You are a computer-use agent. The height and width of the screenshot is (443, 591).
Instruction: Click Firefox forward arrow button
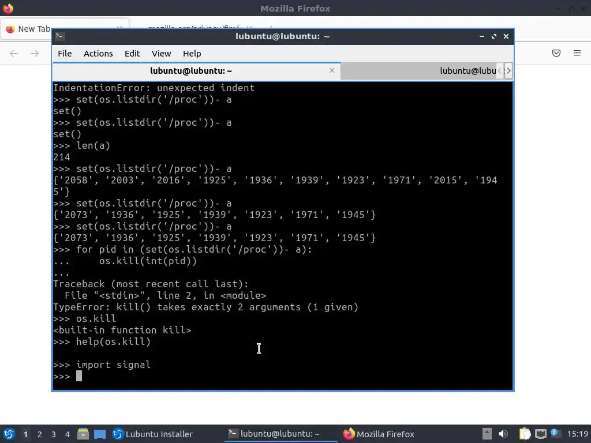pos(35,54)
